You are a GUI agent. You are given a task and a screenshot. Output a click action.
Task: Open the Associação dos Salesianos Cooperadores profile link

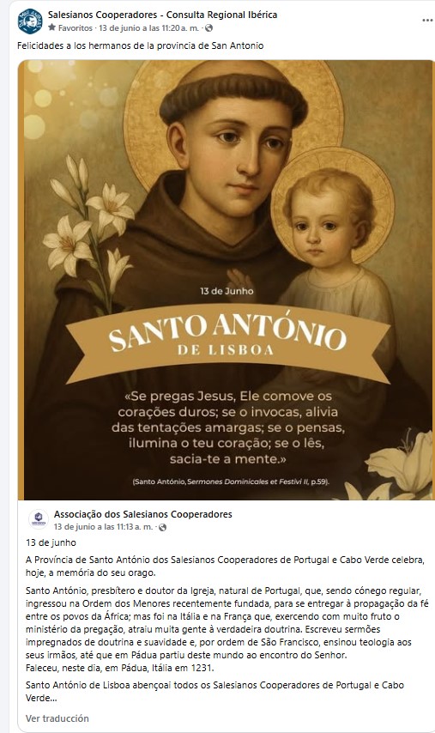143,514
